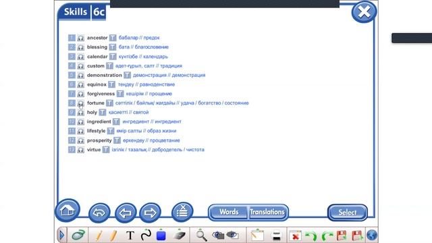Click the delete annotations red X icon
The width and height of the screenshot is (432, 243).
point(295,236)
